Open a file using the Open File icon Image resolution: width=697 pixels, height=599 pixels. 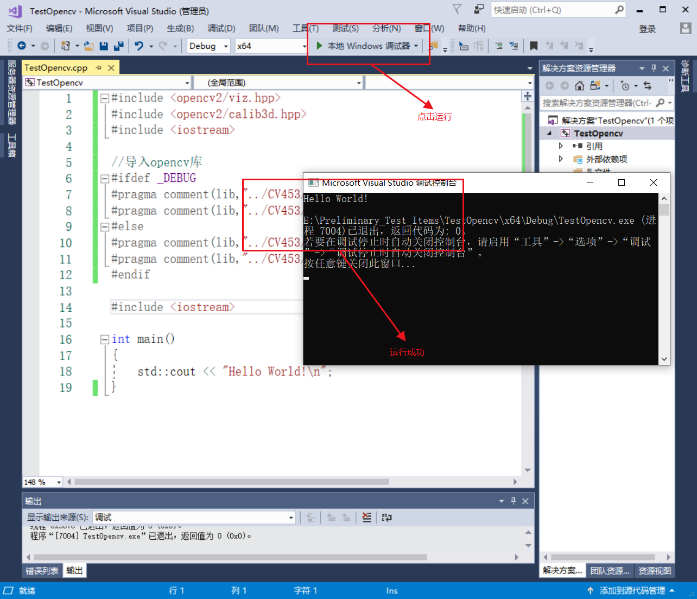coord(88,46)
